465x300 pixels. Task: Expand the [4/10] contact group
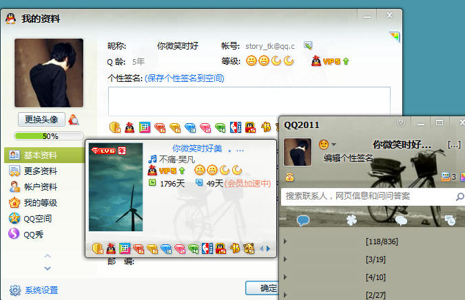coord(285,277)
